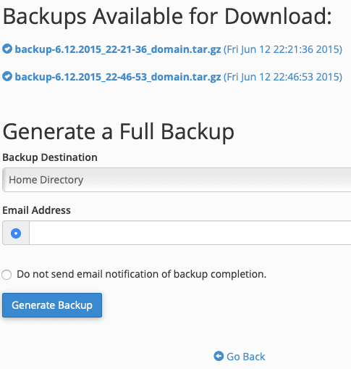Download backup-6.12.2015_22-46-53_domain.tar.gz

pyautogui.click(x=118, y=77)
